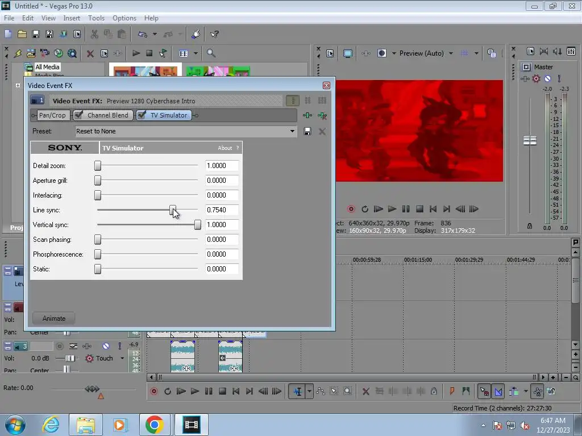
Task: Open Plug-In Chain icon in Video Event FX
Action: point(307,115)
